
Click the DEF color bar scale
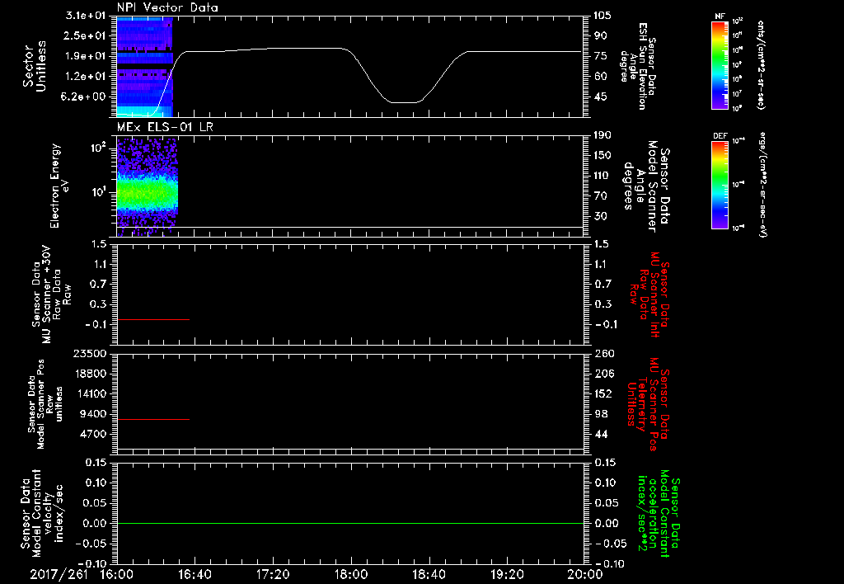pos(720,184)
